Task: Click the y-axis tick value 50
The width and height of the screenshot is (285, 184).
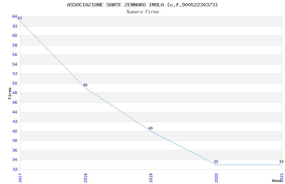Action: (x=15, y=83)
